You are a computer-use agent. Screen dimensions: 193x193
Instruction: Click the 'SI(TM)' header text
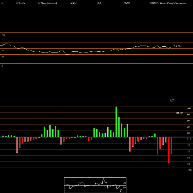73,3
